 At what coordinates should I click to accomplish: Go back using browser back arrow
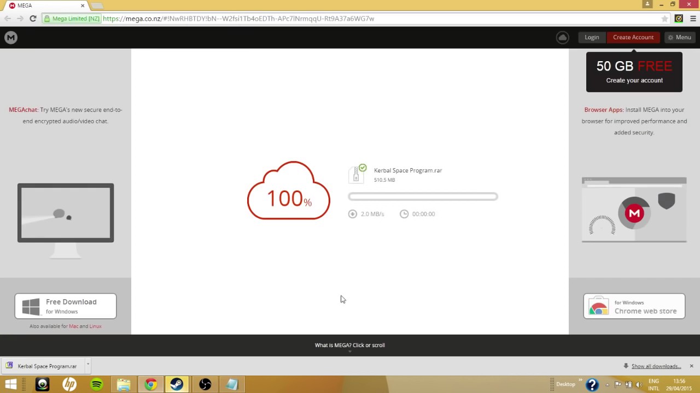8,19
